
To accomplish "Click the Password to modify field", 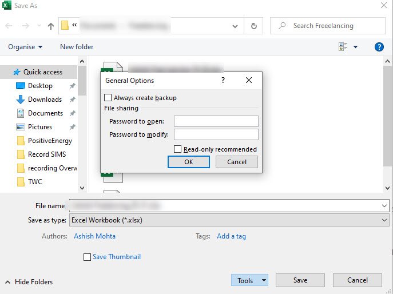I will click(216, 134).
